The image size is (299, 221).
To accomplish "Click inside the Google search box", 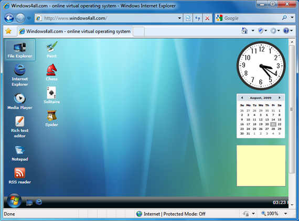I will coord(252,18).
